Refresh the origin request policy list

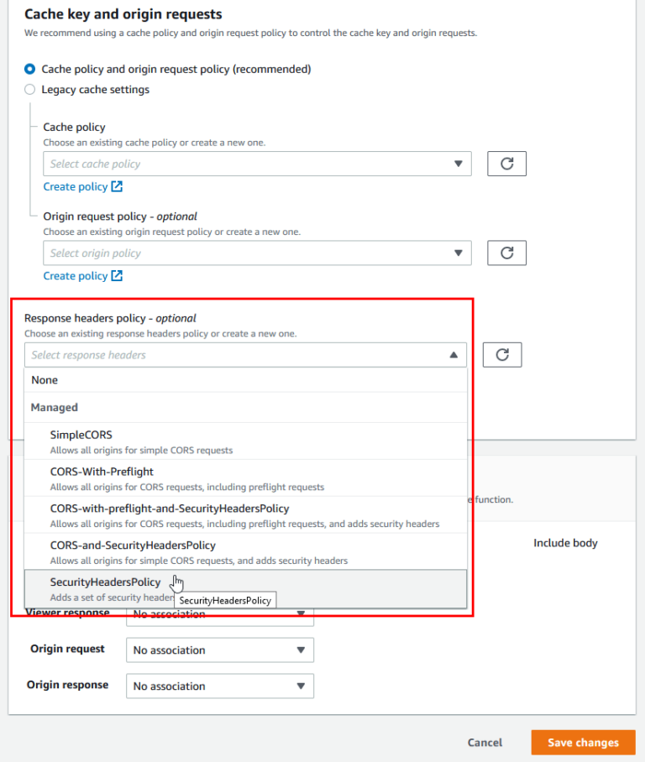pyautogui.click(x=506, y=253)
